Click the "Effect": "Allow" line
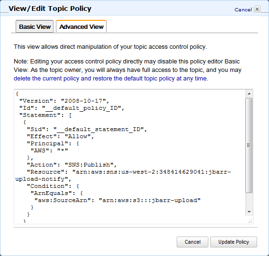 click(x=60, y=136)
